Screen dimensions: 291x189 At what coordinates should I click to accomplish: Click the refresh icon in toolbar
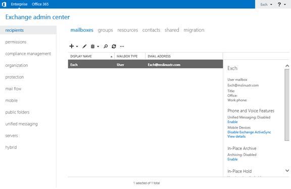114,47
